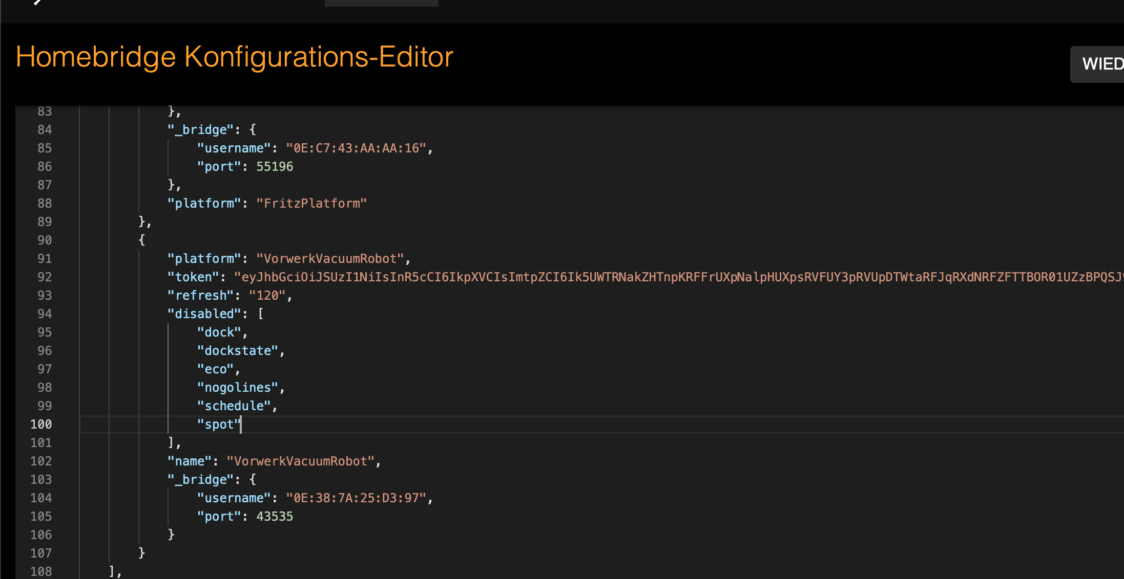Click the "schedule" array entry

234,406
